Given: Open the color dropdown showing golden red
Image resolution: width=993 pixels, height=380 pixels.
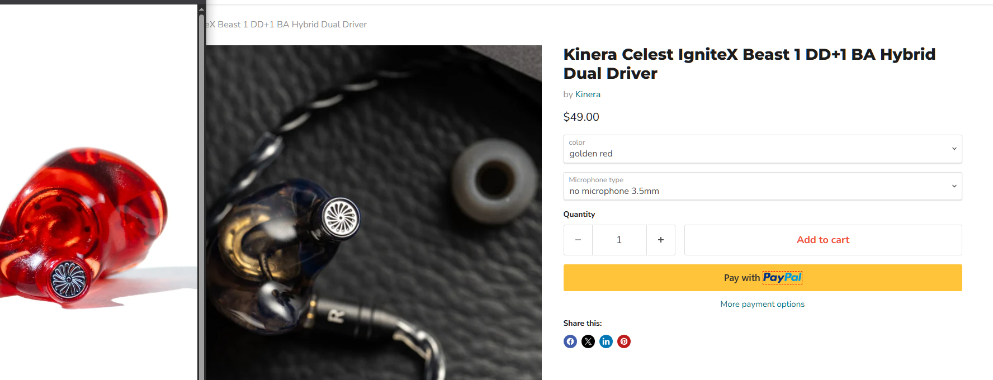Looking at the screenshot, I should coord(762,149).
